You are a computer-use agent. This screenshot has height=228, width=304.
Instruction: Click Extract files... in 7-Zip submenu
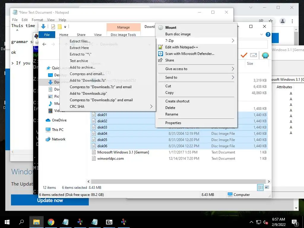coord(107,41)
